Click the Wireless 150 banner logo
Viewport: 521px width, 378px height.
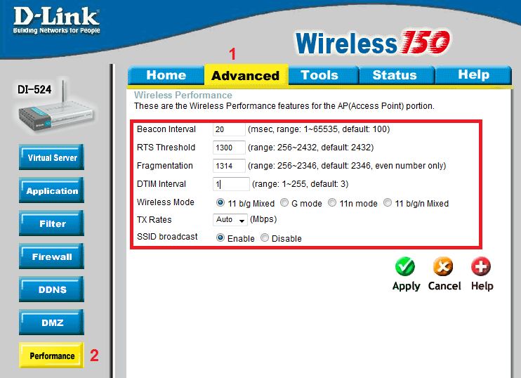[373, 43]
